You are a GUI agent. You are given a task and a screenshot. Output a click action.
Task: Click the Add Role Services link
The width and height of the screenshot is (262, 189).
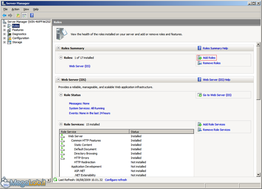(x=214, y=124)
